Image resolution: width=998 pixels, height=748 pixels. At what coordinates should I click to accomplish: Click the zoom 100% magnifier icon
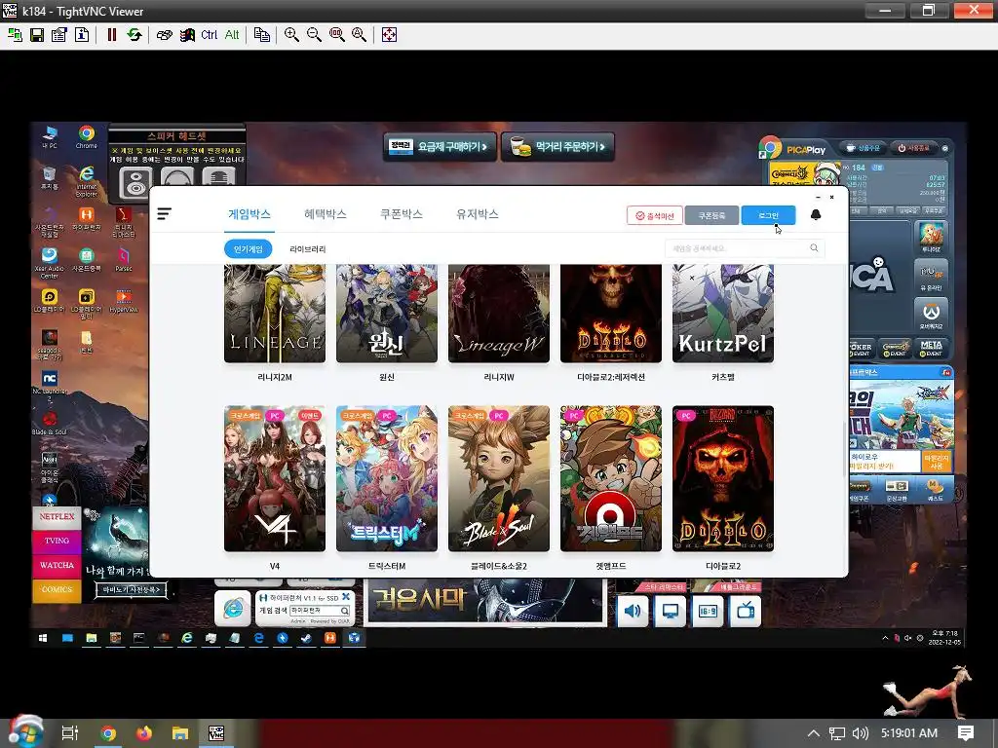[x=336, y=35]
